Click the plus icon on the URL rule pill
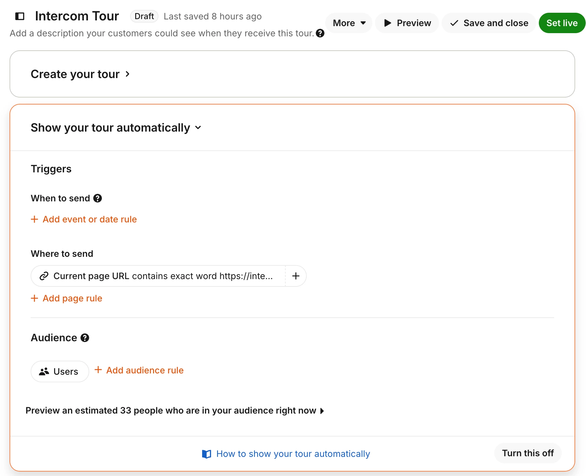This screenshot has height=476, width=586. (296, 276)
